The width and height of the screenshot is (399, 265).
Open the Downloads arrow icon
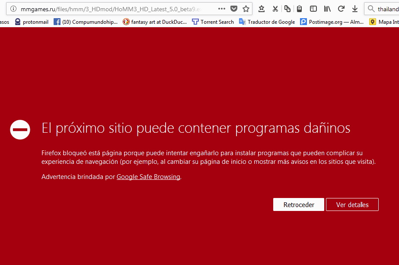(x=355, y=9)
